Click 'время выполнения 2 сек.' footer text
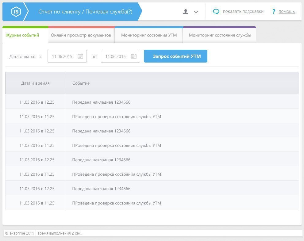Viewport: 304px width, 241px height. 59,233
